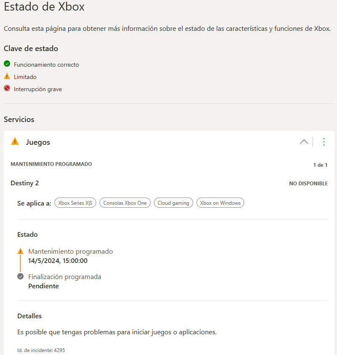Click the gray check icon next to Finalización programada
The height and width of the screenshot is (355, 337).
point(20,276)
